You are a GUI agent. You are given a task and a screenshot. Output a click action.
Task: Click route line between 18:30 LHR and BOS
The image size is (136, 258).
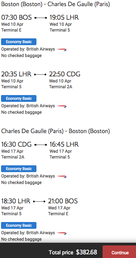click(39, 201)
